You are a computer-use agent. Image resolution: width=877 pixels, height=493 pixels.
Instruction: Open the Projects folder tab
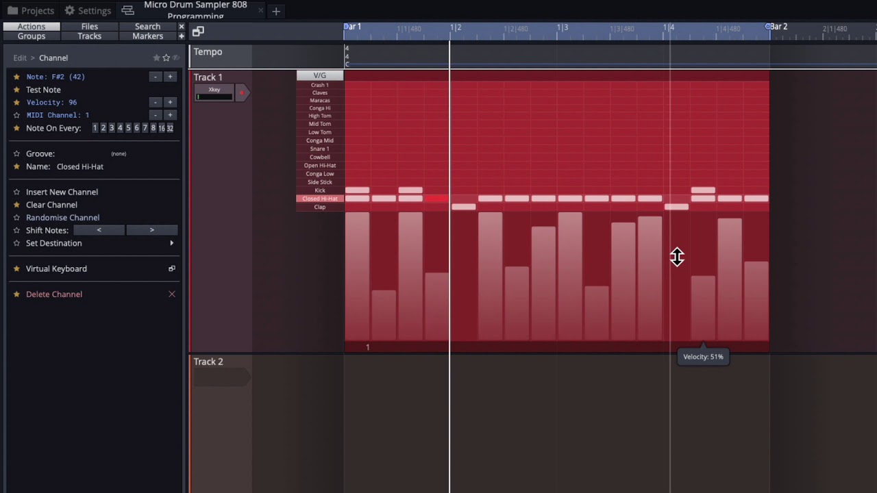pos(30,10)
